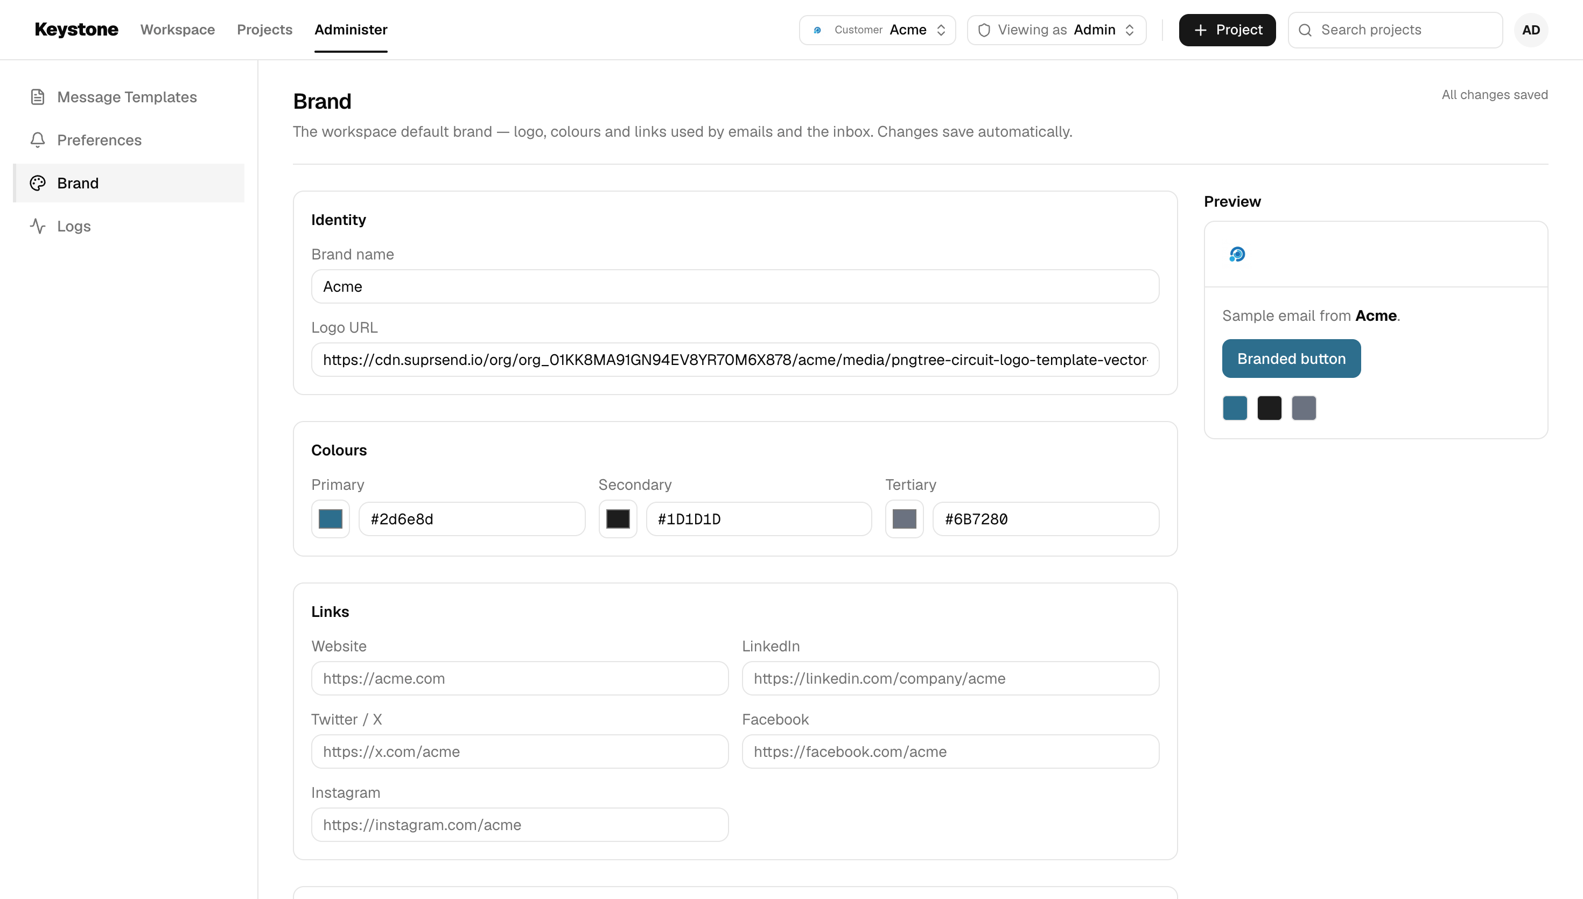
Task: Click the Website link field
Action: tap(519, 678)
